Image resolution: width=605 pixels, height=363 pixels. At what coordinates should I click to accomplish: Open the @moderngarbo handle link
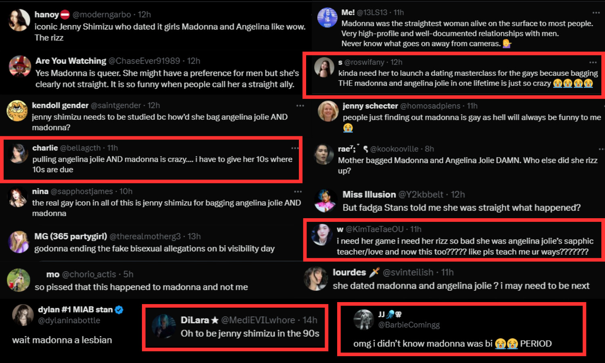(102, 15)
